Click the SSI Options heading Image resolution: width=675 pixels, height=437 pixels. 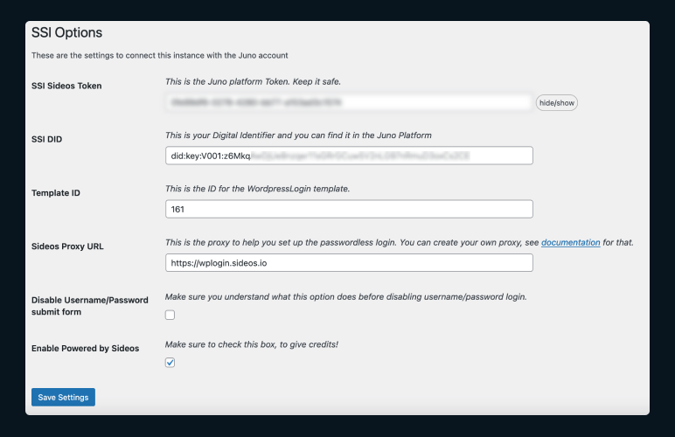tap(66, 33)
